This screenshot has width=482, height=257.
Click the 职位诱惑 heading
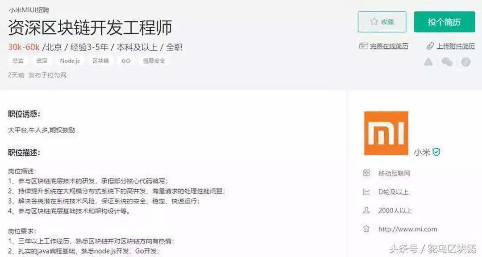pyautogui.click(x=24, y=114)
